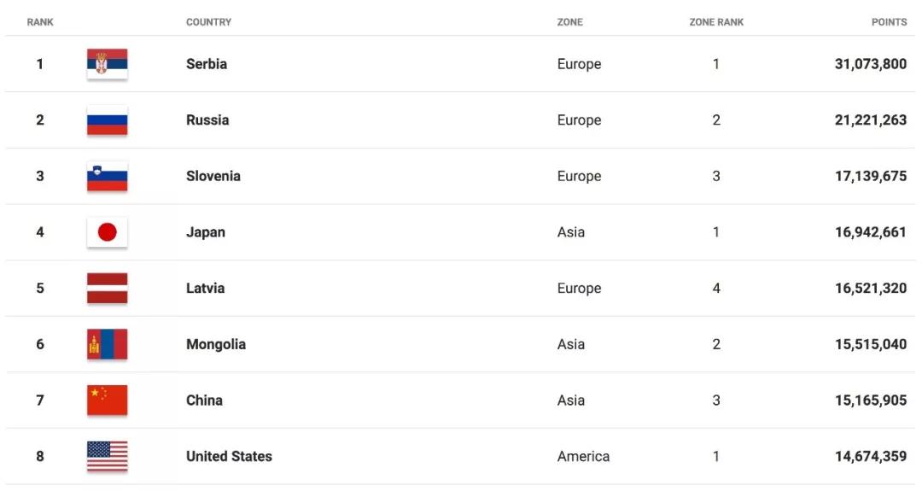Viewport: 922px width, 491px height.
Task: Sort by the ZONE column header
Action: coord(569,22)
